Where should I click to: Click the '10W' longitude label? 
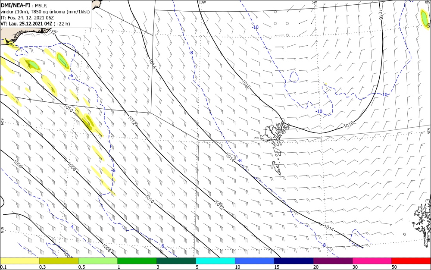pyautogui.click(x=202, y=2)
